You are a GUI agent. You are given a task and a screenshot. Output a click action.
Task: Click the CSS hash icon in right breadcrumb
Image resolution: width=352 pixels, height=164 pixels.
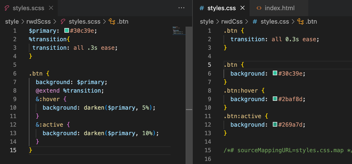(255, 21)
